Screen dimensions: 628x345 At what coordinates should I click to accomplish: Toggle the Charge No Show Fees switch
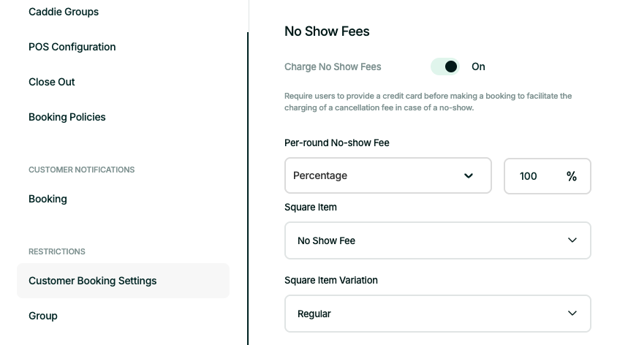[445, 67]
